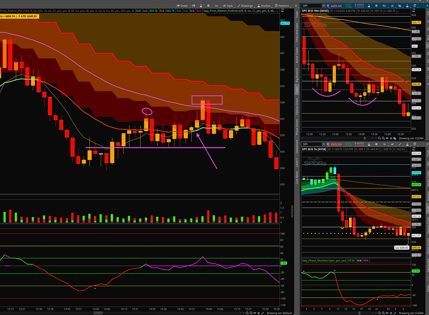
Task: Open the Big Buttons sidebar tab
Action: pyautogui.click(x=297, y=75)
